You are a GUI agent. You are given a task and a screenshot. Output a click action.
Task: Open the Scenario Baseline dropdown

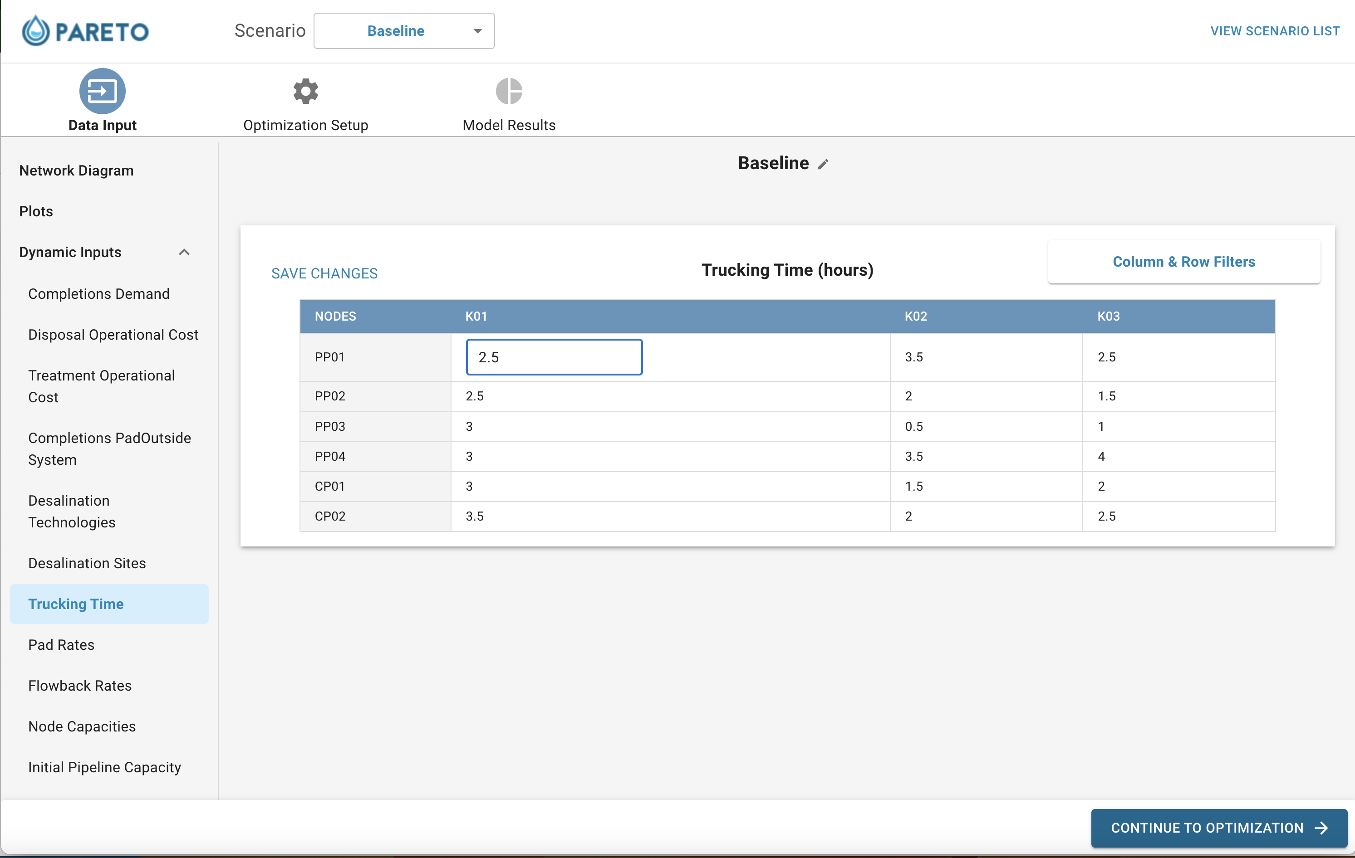[404, 31]
